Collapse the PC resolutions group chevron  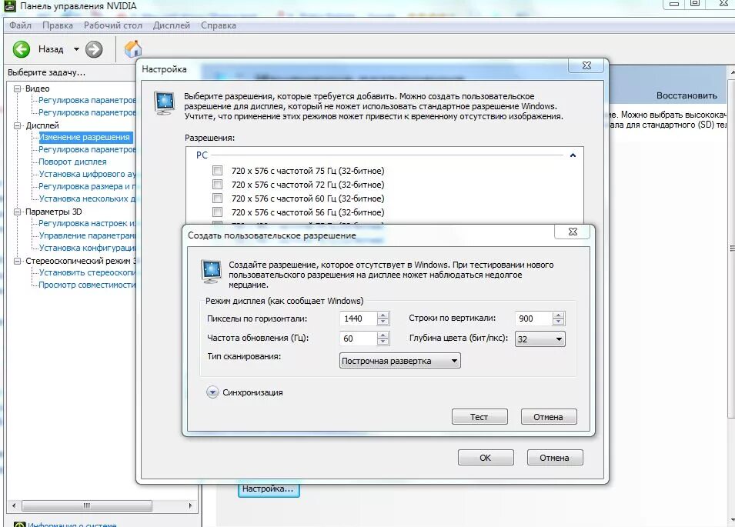click(573, 155)
